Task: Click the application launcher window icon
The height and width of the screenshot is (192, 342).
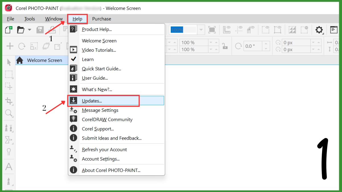Action: coord(334,30)
